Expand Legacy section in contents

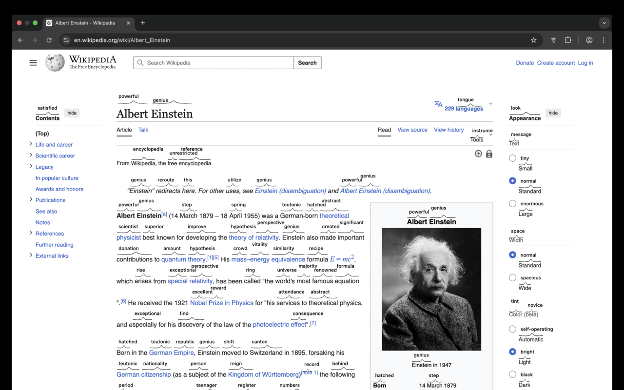point(31,166)
